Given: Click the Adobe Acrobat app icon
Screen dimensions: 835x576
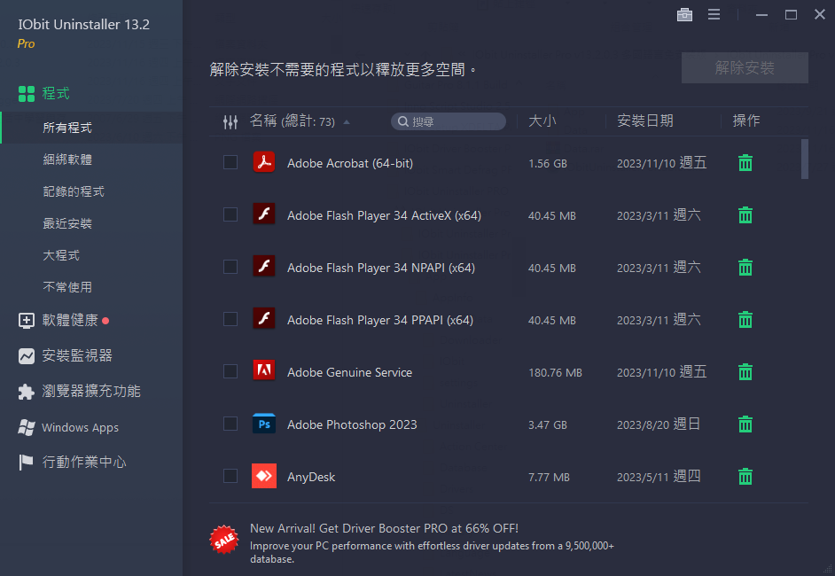Looking at the screenshot, I should [263, 162].
